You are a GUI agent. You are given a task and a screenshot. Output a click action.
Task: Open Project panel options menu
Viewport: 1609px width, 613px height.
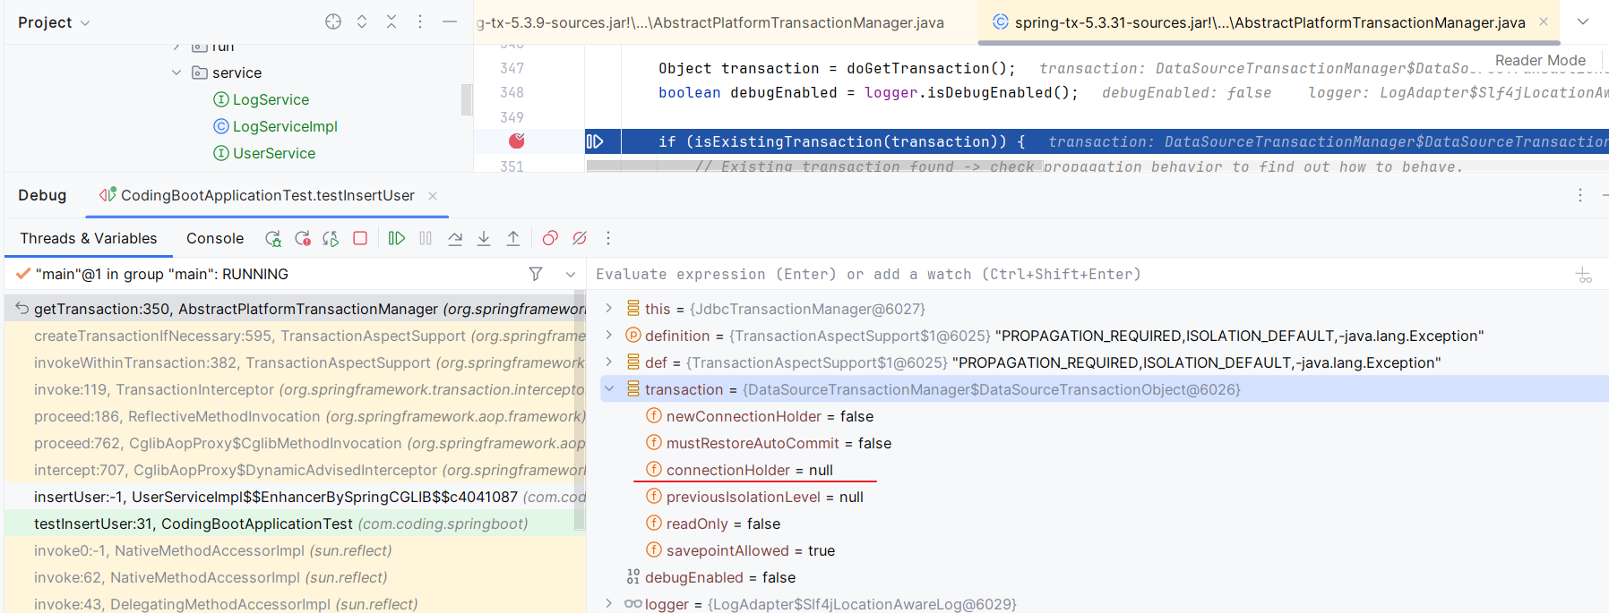point(420,21)
